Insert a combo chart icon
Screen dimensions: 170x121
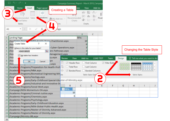[x=94, y=16]
